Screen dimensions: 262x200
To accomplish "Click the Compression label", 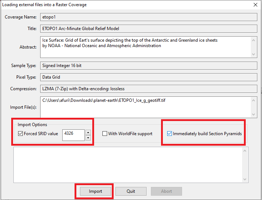I will 23,89.
